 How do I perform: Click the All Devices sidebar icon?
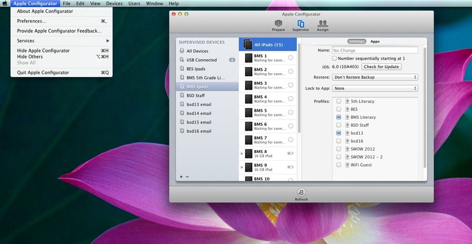click(x=182, y=51)
